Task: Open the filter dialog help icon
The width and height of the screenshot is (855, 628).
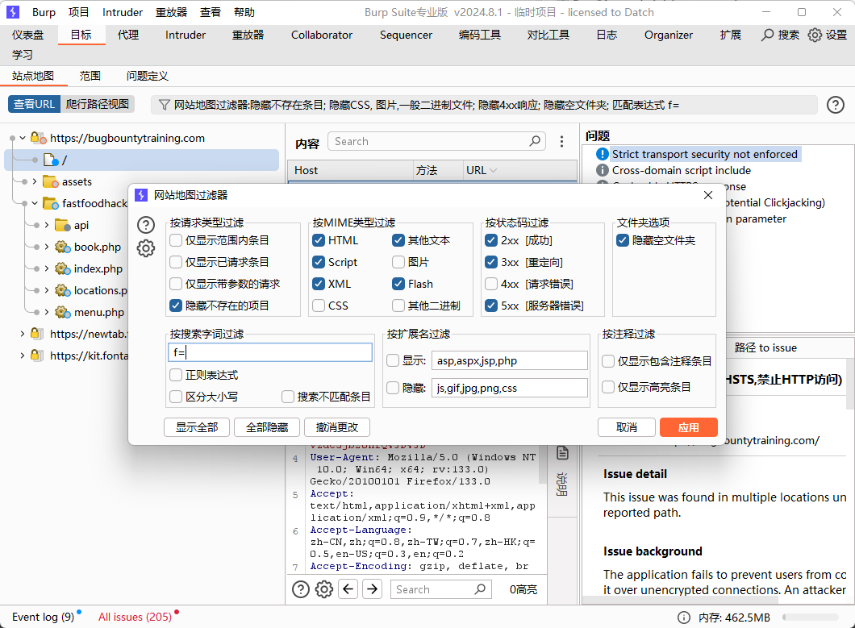Action: coord(145,225)
